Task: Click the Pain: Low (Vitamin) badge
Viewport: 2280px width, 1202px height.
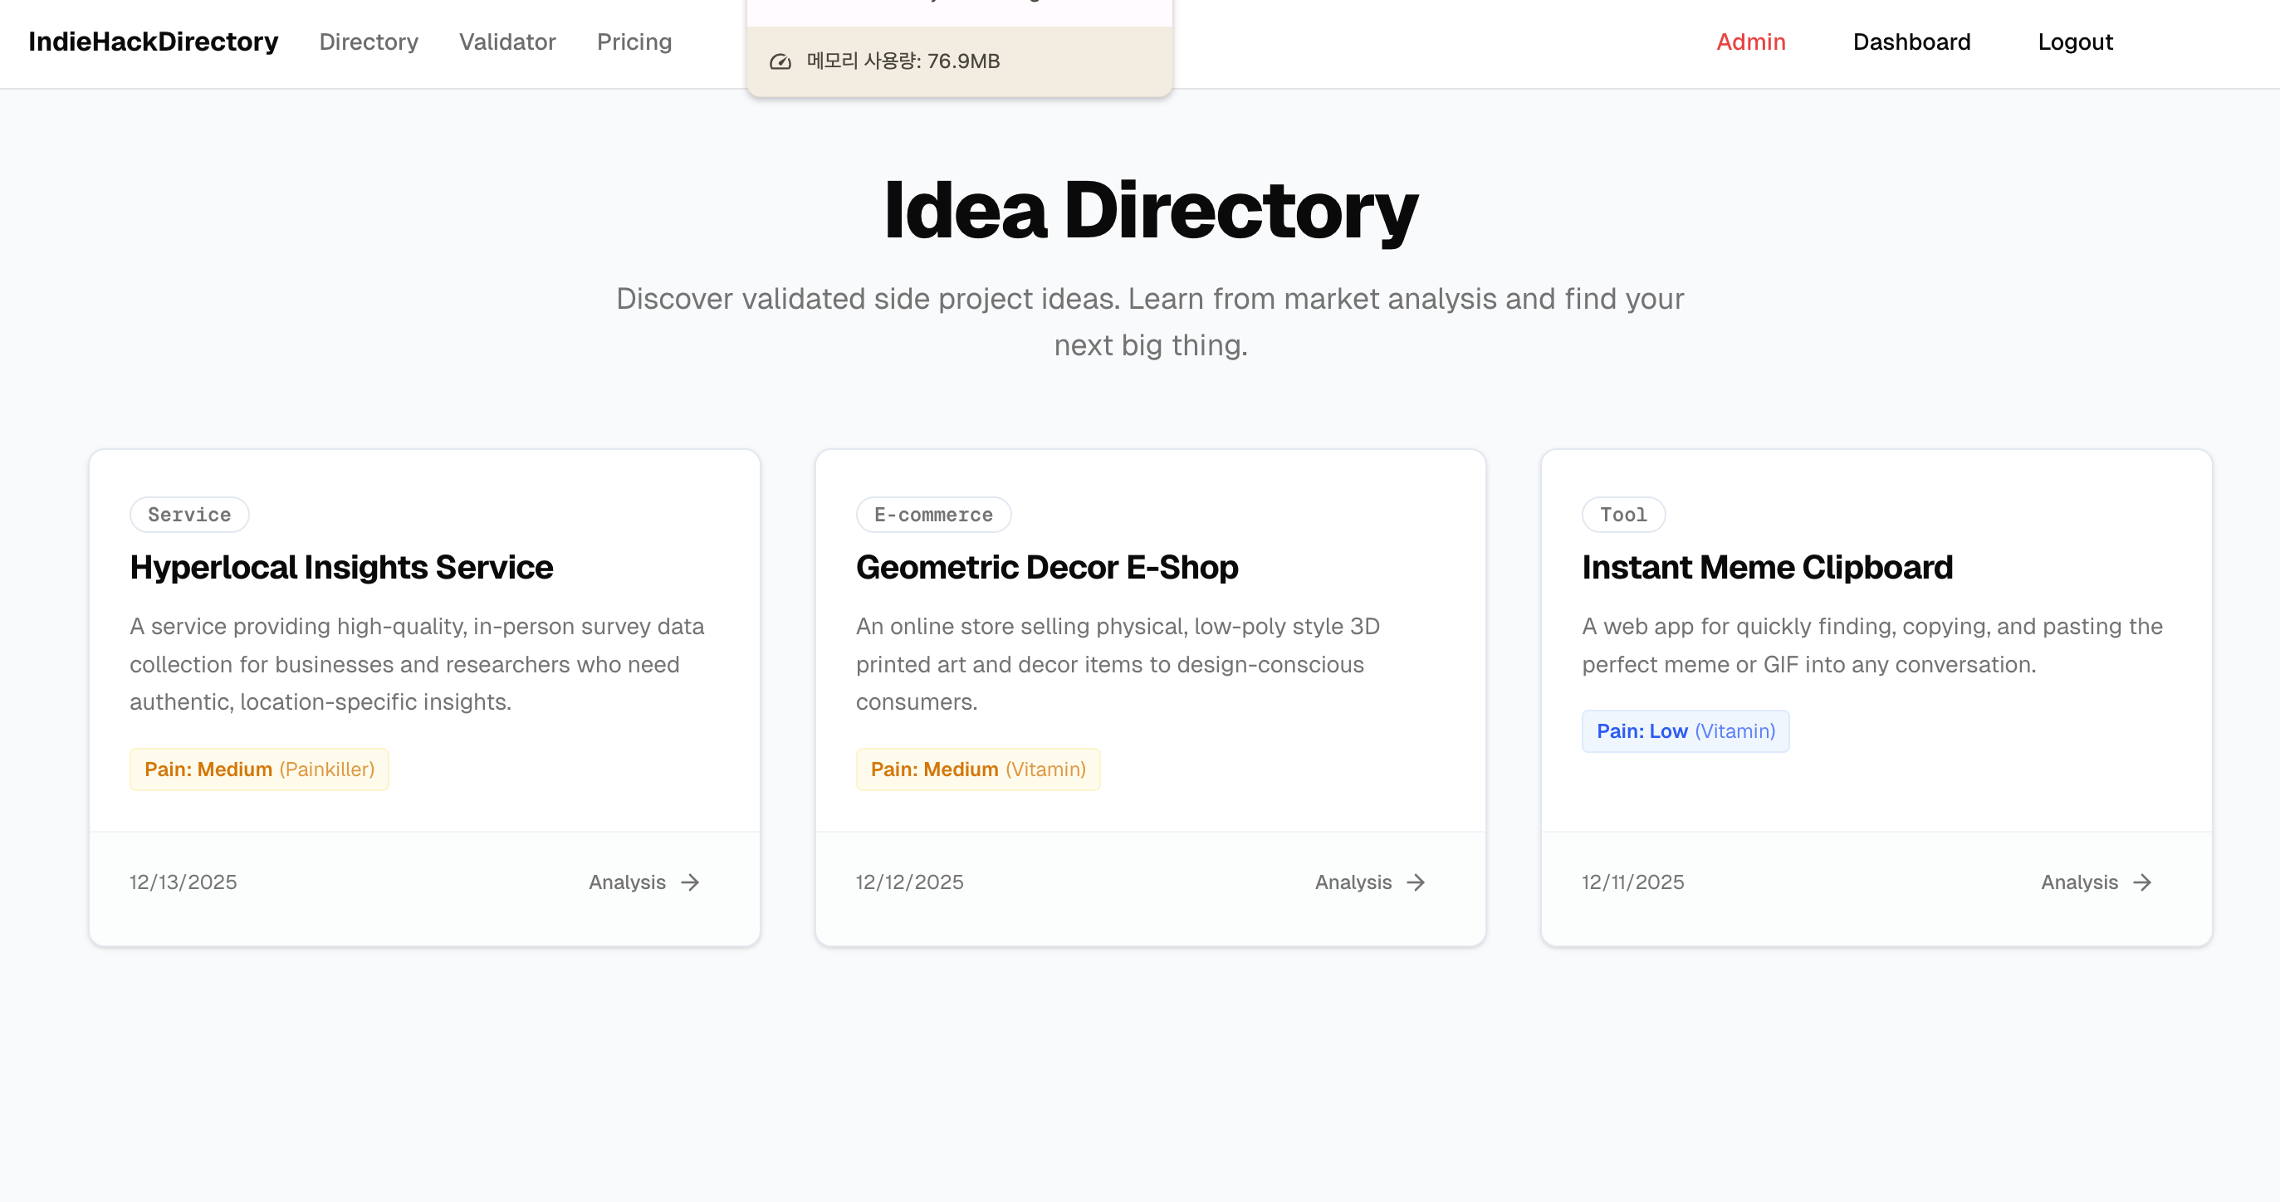Action: pos(1686,730)
